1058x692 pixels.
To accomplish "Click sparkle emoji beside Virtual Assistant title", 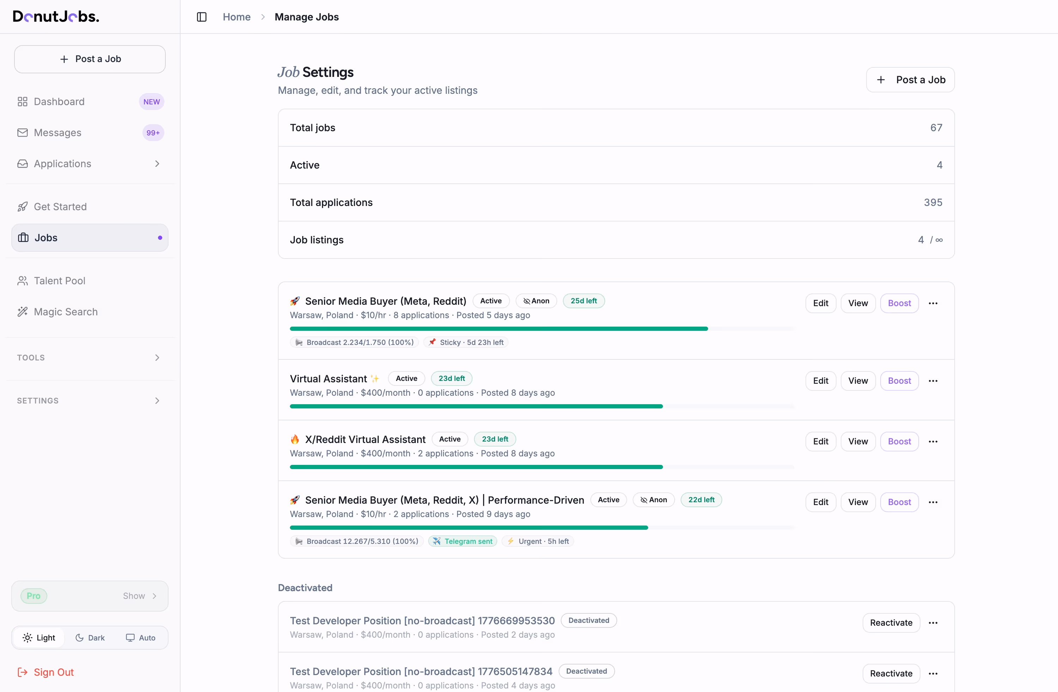I will [375, 379].
